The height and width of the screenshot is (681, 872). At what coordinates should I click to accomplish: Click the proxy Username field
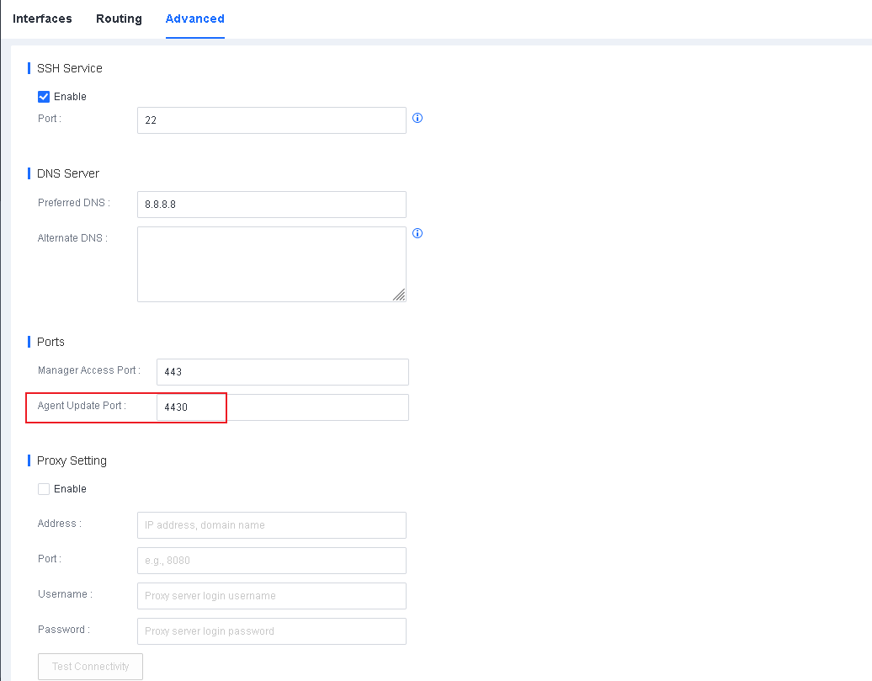271,596
